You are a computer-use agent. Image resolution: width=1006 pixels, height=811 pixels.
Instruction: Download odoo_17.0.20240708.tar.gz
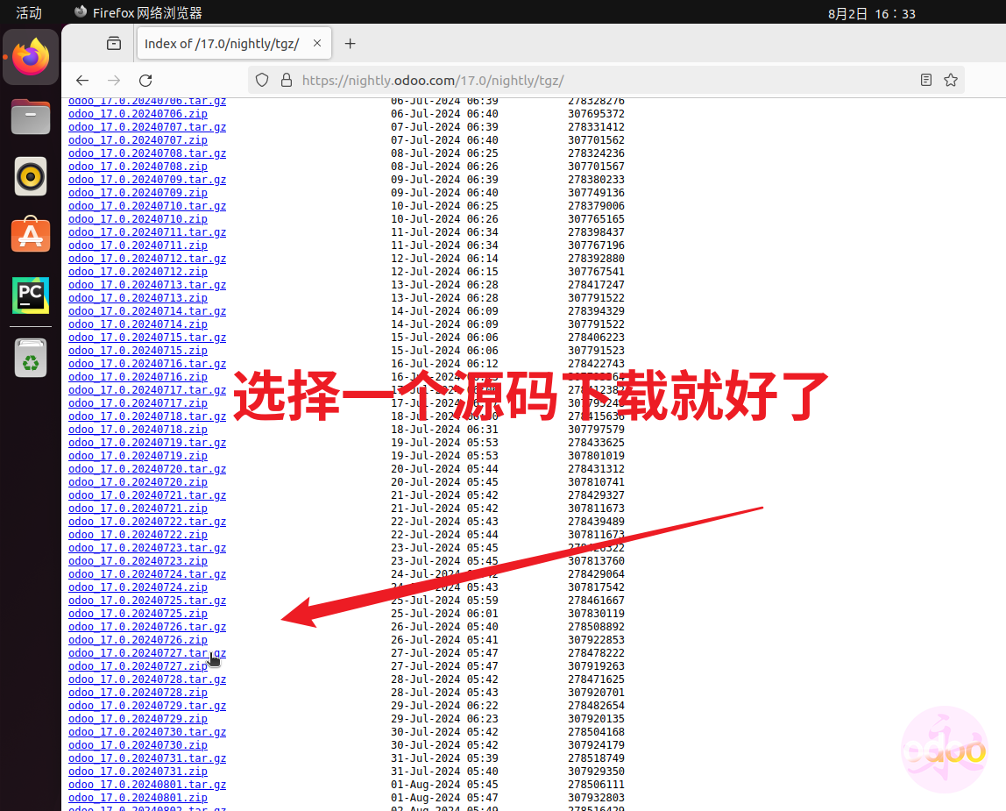147,153
